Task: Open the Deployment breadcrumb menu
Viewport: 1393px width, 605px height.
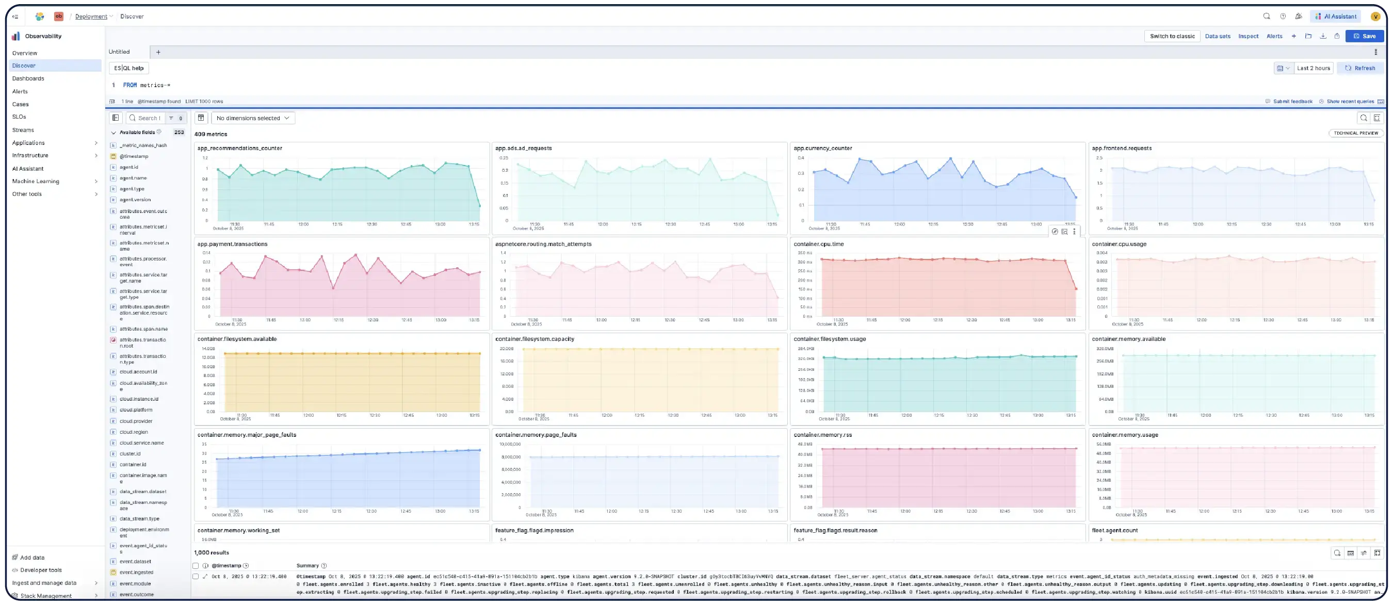Action: pyautogui.click(x=111, y=16)
